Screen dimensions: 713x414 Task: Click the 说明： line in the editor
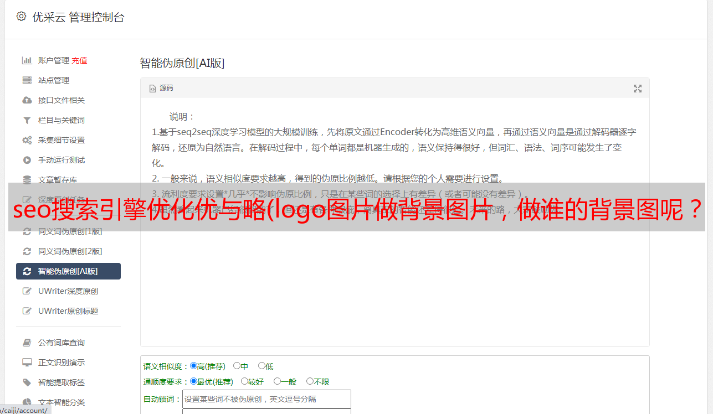[182, 117]
